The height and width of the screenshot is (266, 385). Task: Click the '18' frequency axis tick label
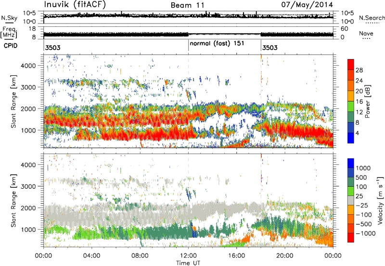[x=32, y=29]
